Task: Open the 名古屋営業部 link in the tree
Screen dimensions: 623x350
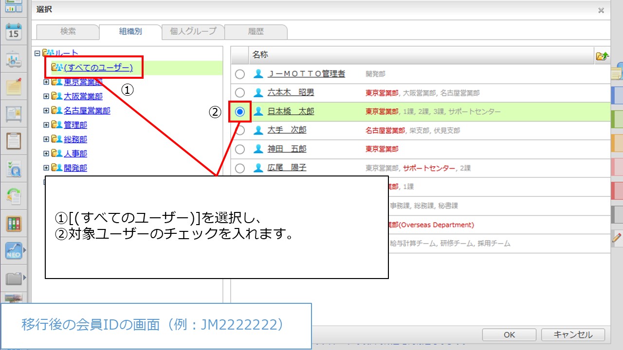Action: (87, 111)
